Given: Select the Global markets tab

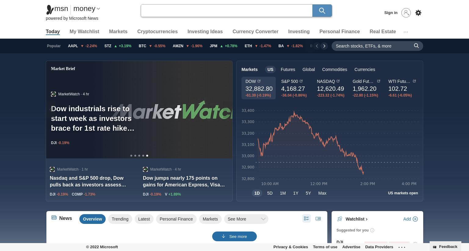Looking at the screenshot, I should pos(308,69).
